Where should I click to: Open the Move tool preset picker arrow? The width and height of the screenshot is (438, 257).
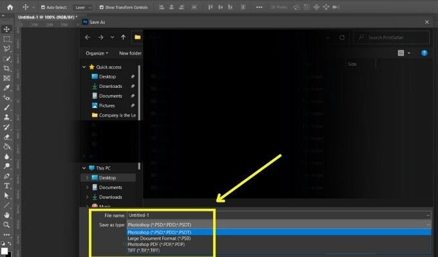pos(33,8)
